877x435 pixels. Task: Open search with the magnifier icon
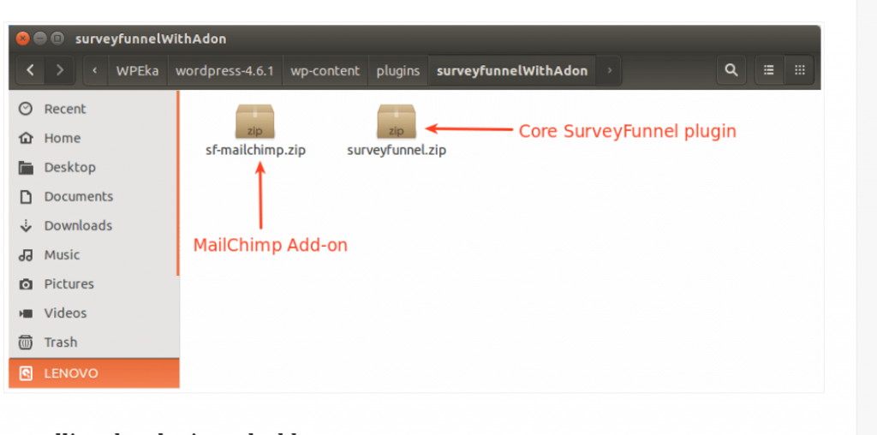tap(731, 70)
